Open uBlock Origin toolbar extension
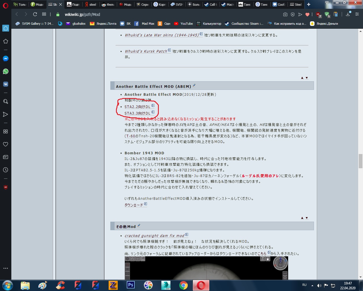 point(318,14)
